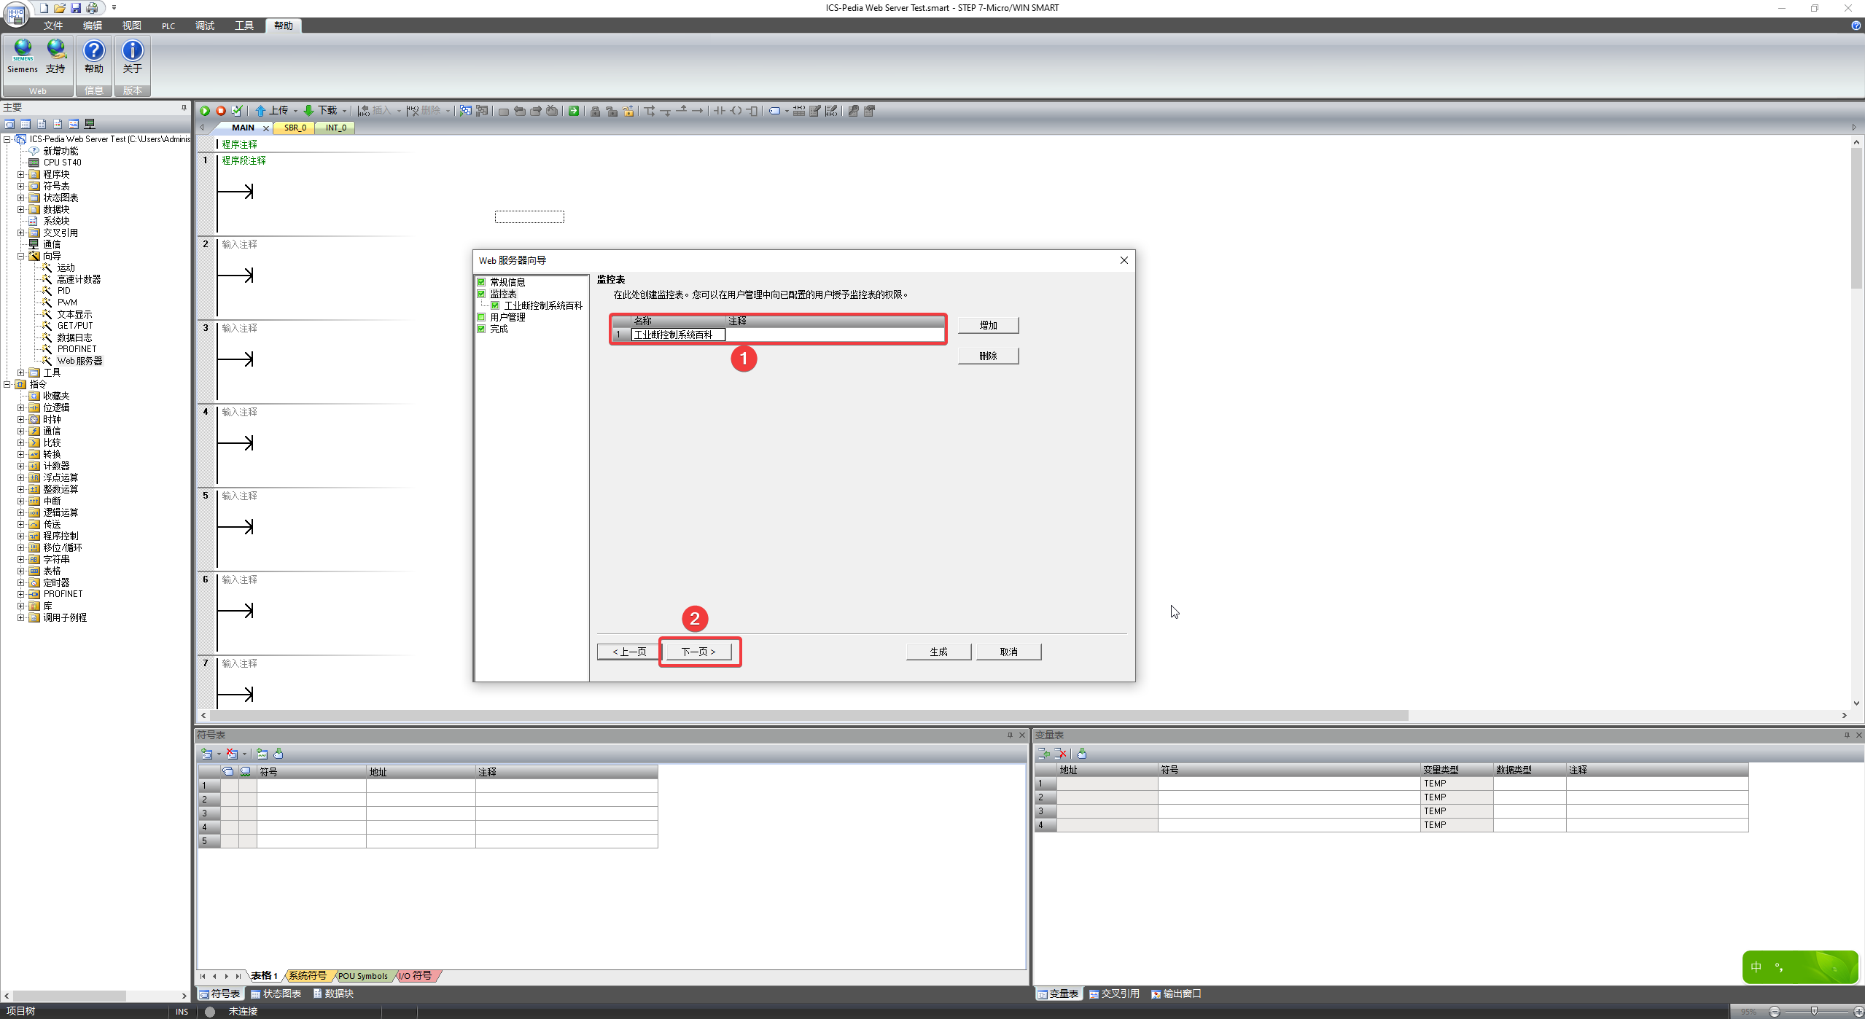Click the Upload (上传) arrow icon

coord(260,111)
